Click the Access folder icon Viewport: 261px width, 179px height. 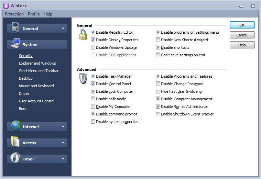click(x=15, y=142)
